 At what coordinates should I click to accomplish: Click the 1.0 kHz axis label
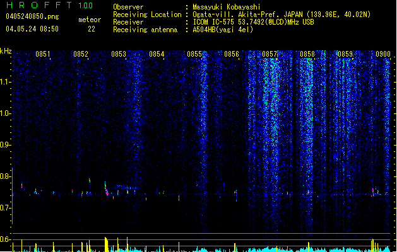coord(5,113)
